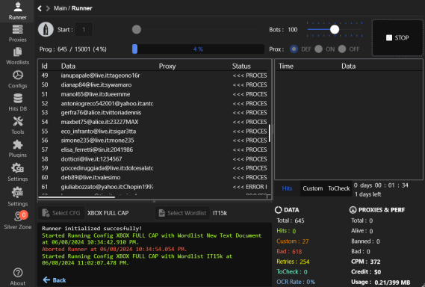Click the 'Usage : 0.21/399 MB' value
425x287 pixels.
[380, 282]
